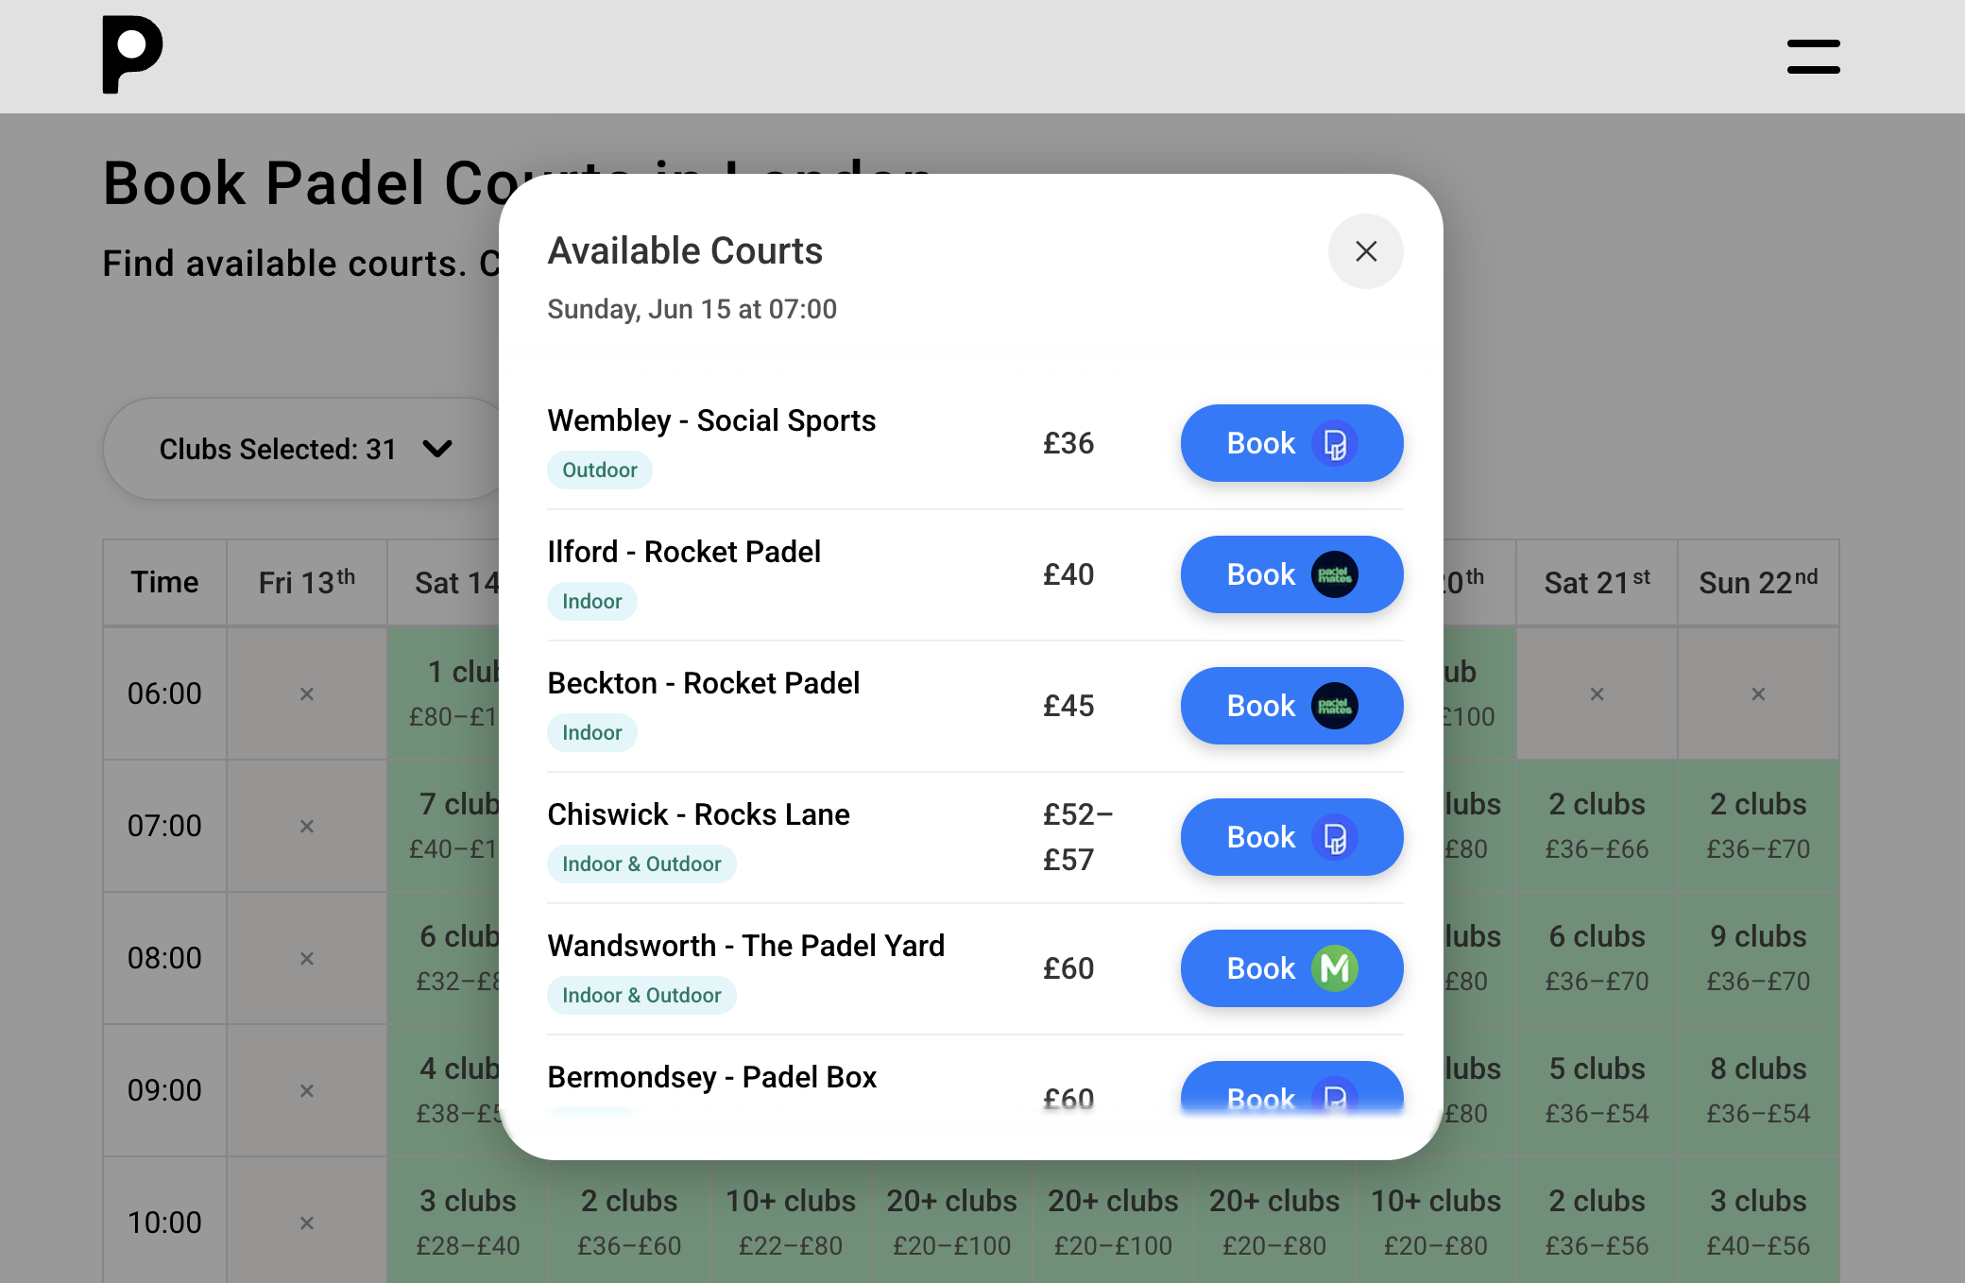Click the 06:00 time row label
Viewport: 1965px width, 1283px height.
pyautogui.click(x=164, y=693)
